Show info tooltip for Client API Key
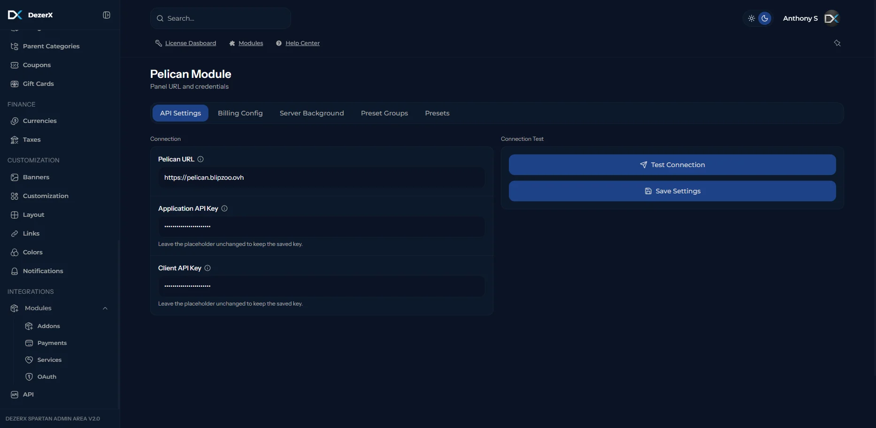 [x=207, y=268]
